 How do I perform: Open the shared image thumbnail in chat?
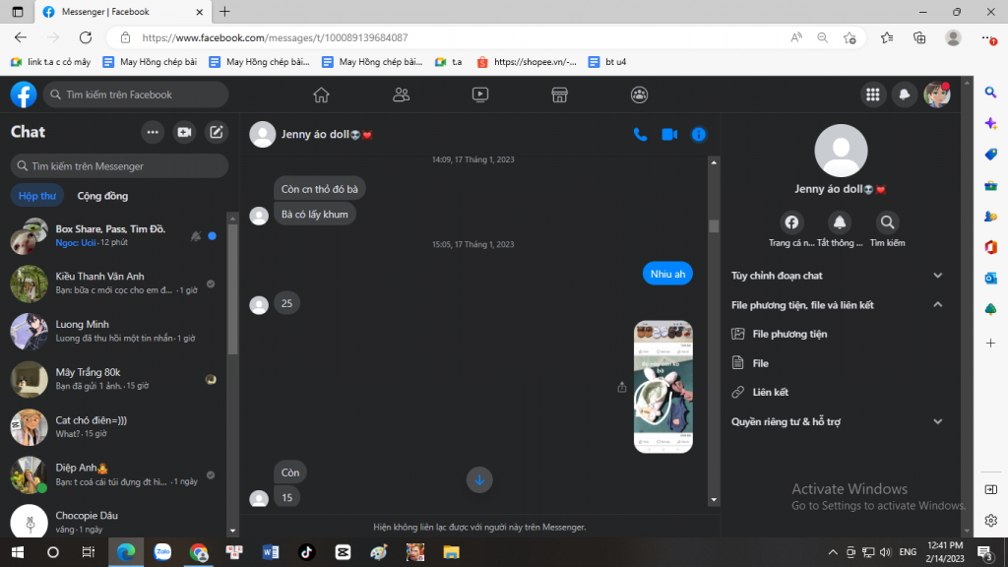click(x=662, y=387)
